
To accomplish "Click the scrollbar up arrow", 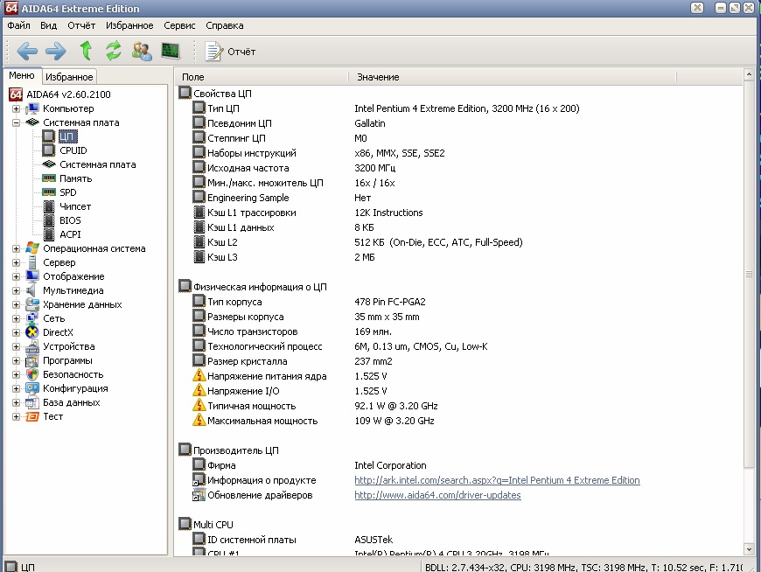I will pyautogui.click(x=749, y=75).
